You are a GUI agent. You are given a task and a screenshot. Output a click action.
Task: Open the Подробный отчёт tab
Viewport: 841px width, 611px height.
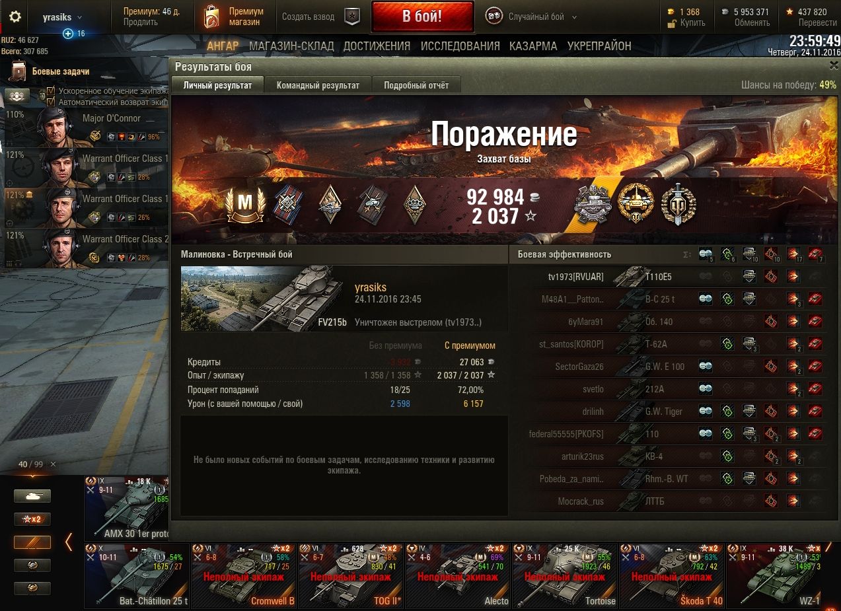(416, 85)
